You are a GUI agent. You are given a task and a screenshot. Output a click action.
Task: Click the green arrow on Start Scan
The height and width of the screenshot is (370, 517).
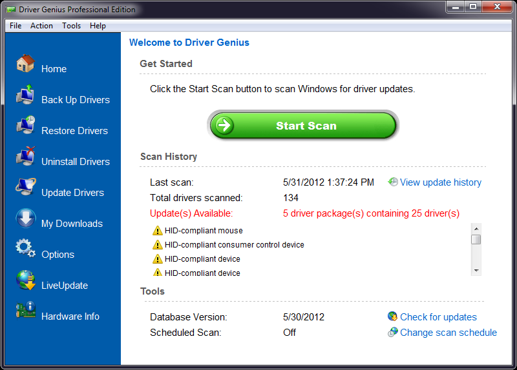click(224, 125)
